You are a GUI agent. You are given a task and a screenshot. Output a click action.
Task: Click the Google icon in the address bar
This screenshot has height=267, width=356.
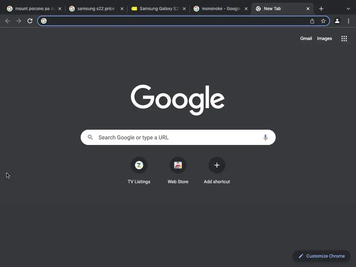pos(44,21)
